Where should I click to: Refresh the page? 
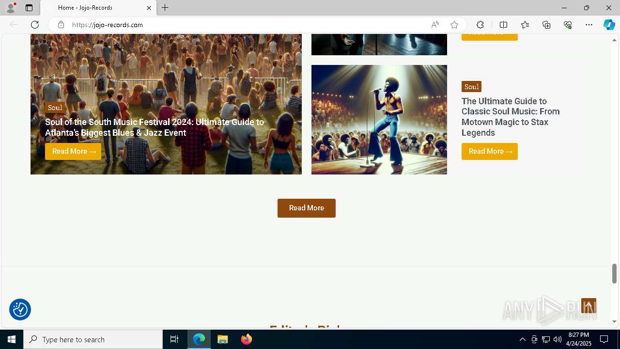coord(35,25)
